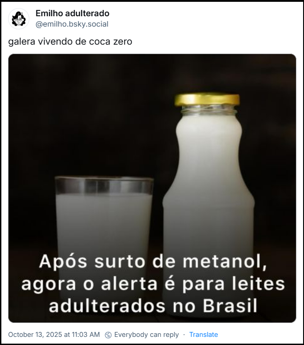The image size is (304, 345).
Task: Click the headline caption on the image
Action: pyautogui.click(x=153, y=284)
